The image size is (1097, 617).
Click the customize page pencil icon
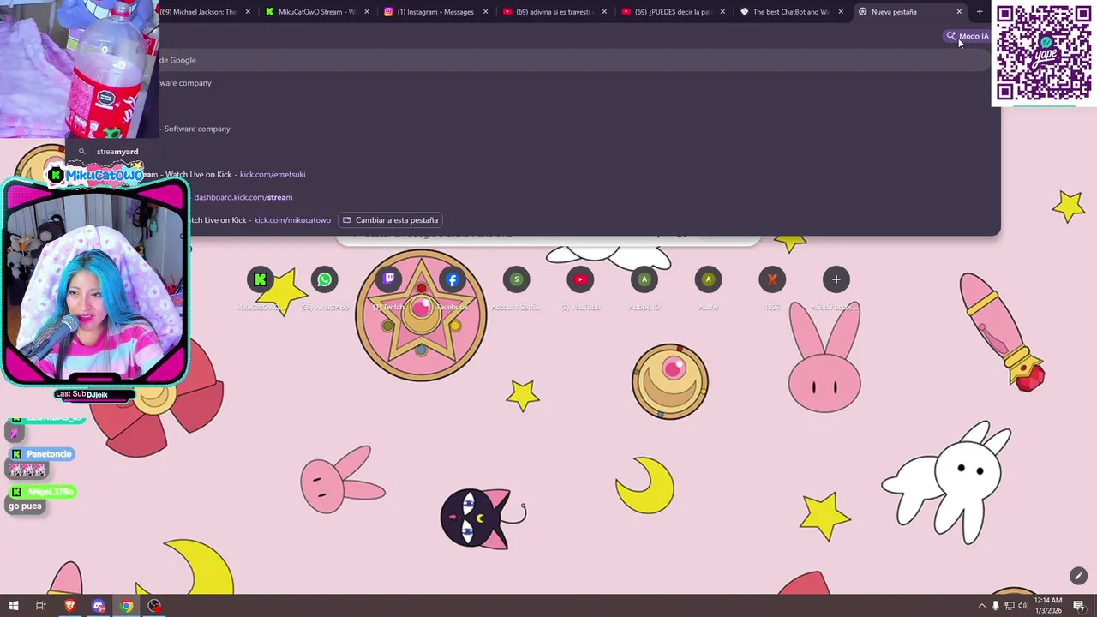[1078, 576]
